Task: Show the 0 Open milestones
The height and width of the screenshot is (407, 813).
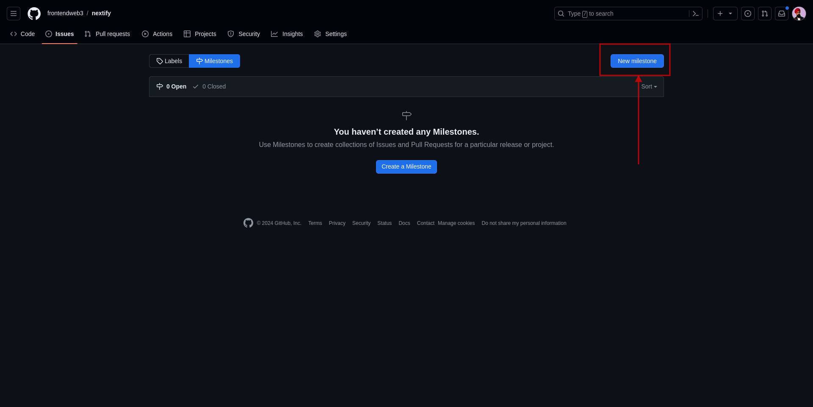Action: pyautogui.click(x=171, y=86)
